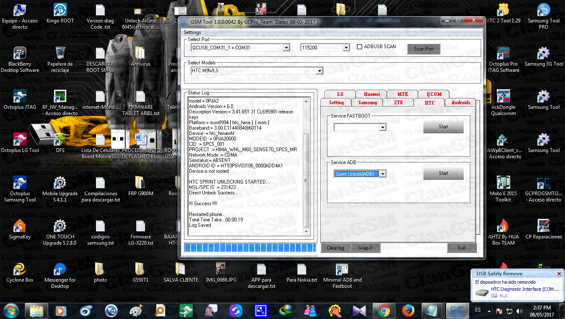This screenshot has width=565, height=319.
Task: Click HTC Diagnostic Interface in USB popup
Action: click(525, 289)
